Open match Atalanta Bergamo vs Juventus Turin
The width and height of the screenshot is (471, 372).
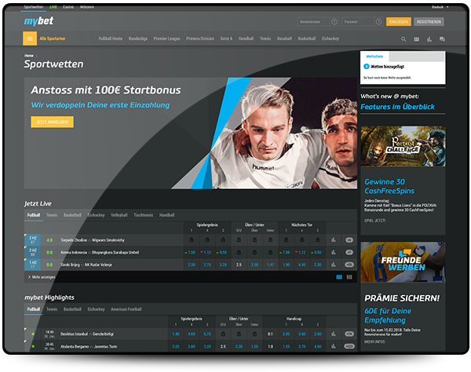click(89, 346)
